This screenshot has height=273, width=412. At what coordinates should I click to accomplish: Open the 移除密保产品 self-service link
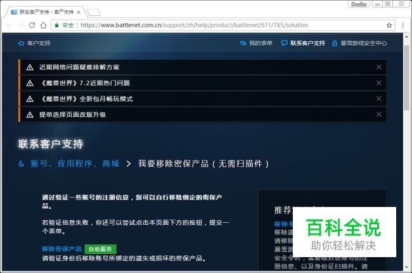tap(61, 249)
